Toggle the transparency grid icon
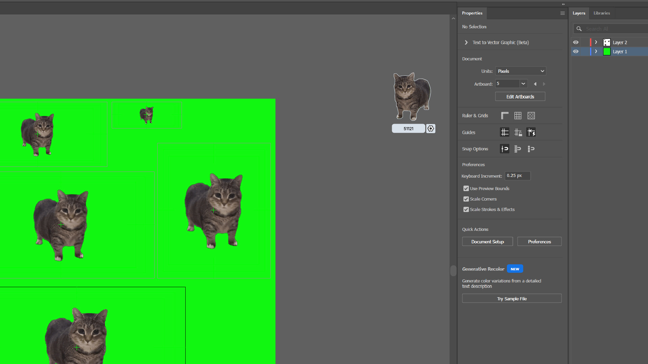Image resolution: width=648 pixels, height=364 pixels. 531,115
